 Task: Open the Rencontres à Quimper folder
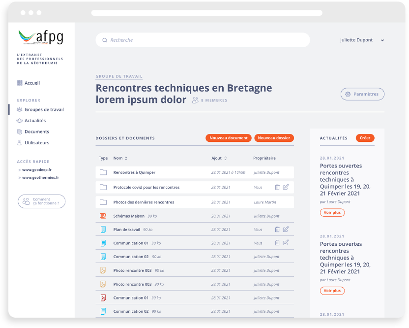coord(195,172)
